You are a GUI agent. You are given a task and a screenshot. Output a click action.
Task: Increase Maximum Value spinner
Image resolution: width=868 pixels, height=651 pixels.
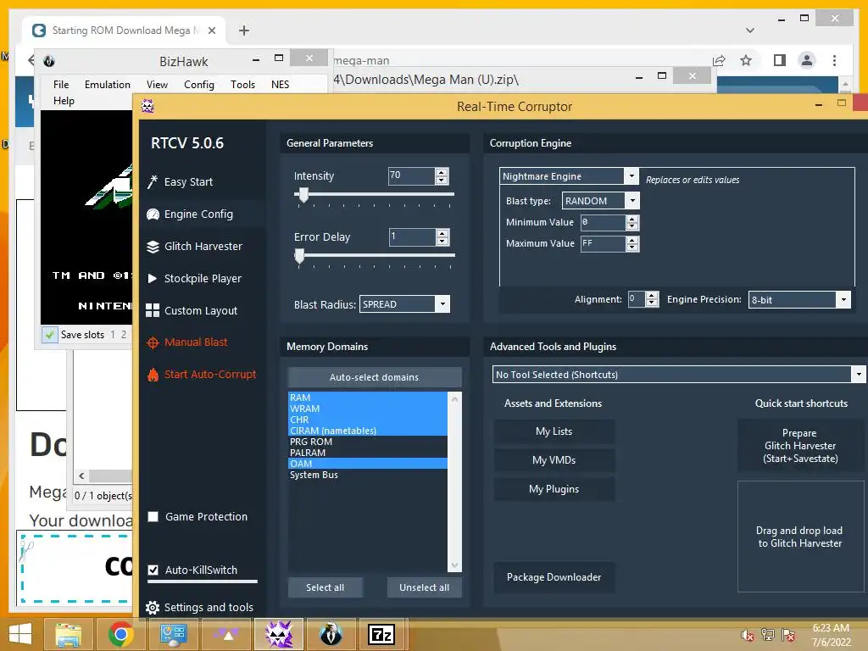pyautogui.click(x=632, y=240)
